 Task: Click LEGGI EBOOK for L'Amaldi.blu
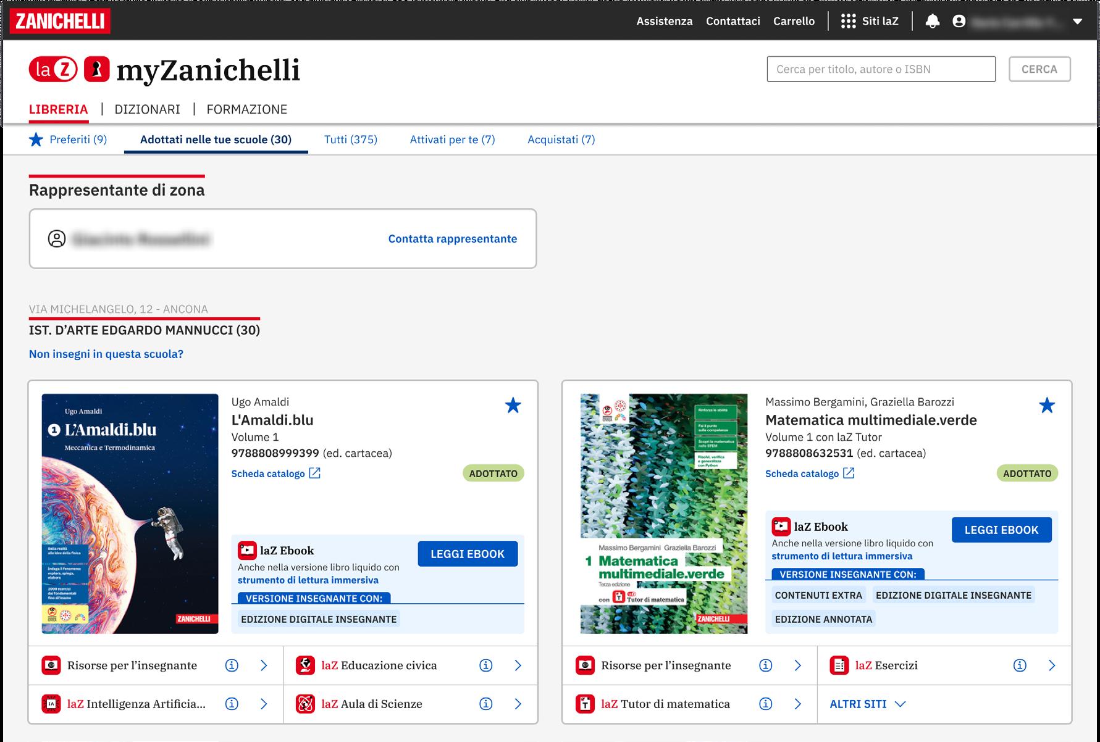[x=468, y=554]
